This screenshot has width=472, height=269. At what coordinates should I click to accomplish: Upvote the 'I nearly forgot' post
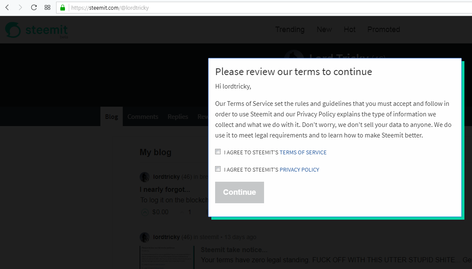[x=145, y=213]
